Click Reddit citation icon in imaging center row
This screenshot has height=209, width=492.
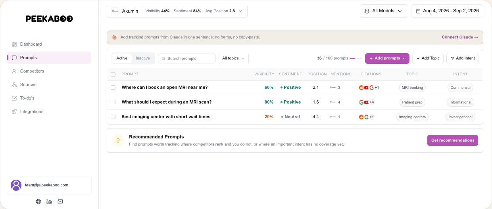pyautogui.click(x=361, y=117)
